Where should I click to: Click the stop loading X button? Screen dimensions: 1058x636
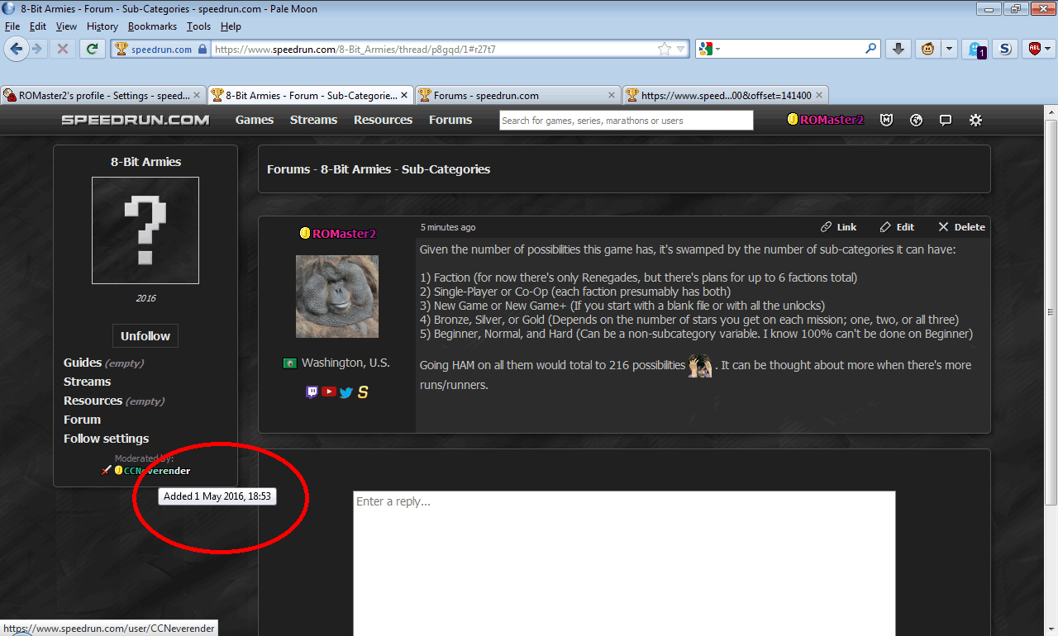point(62,49)
